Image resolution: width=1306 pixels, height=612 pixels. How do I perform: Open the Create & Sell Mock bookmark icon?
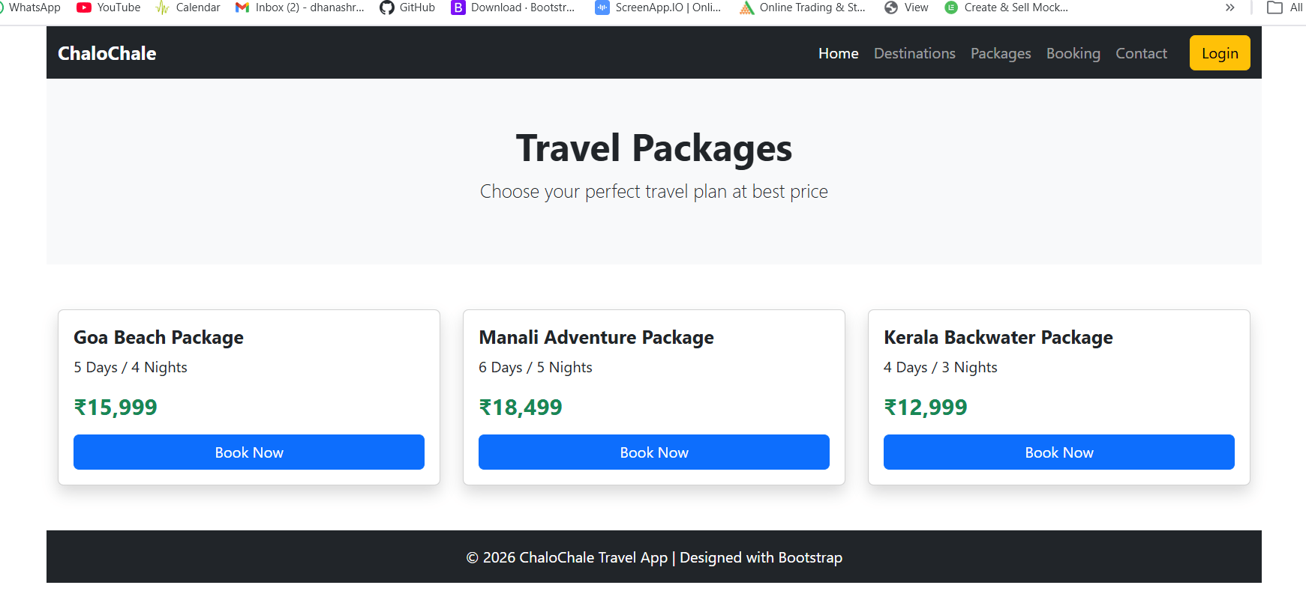pos(951,7)
